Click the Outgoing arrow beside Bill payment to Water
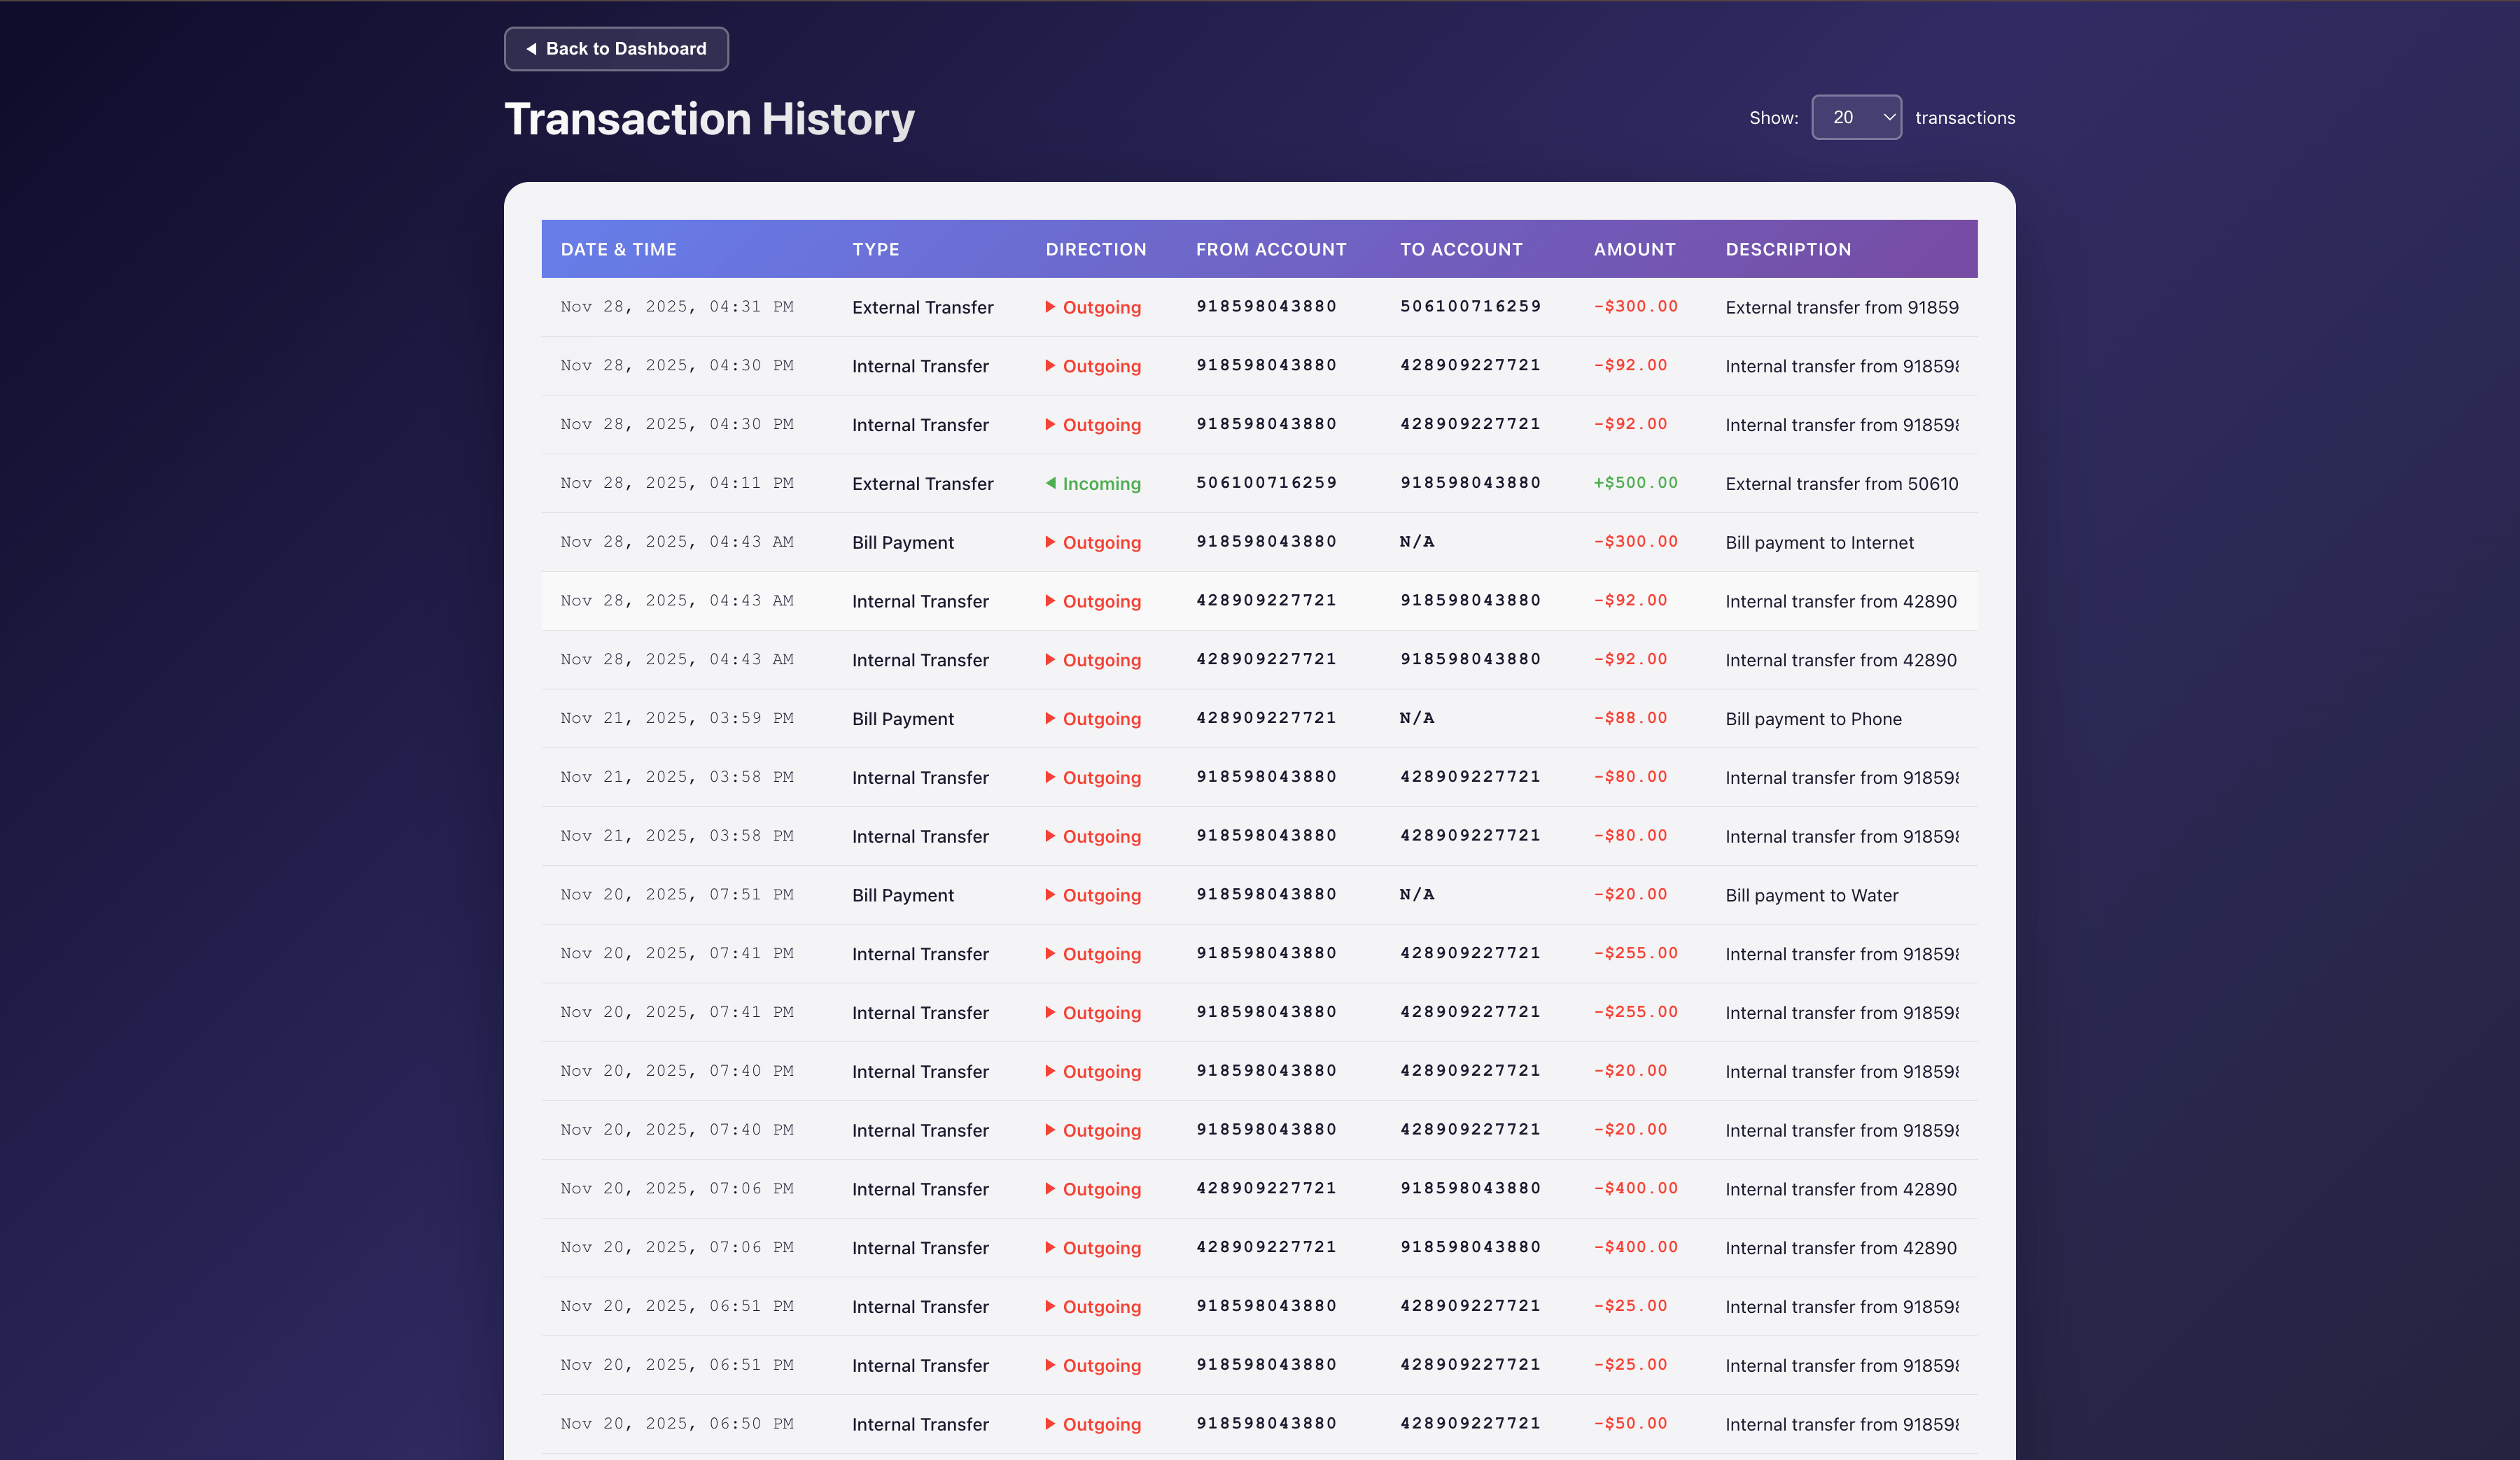Viewport: 2520px width, 1460px height. click(1050, 895)
